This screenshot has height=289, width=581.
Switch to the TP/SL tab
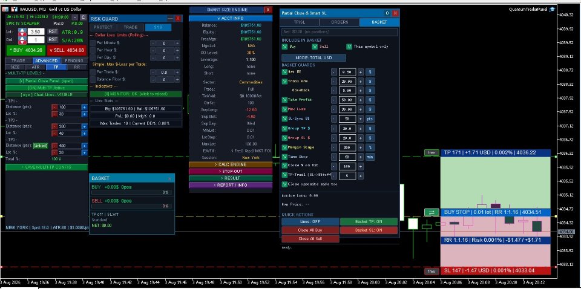tap(300, 22)
